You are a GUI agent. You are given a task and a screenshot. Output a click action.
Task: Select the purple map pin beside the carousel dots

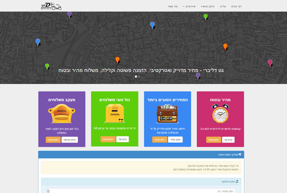click(198, 76)
